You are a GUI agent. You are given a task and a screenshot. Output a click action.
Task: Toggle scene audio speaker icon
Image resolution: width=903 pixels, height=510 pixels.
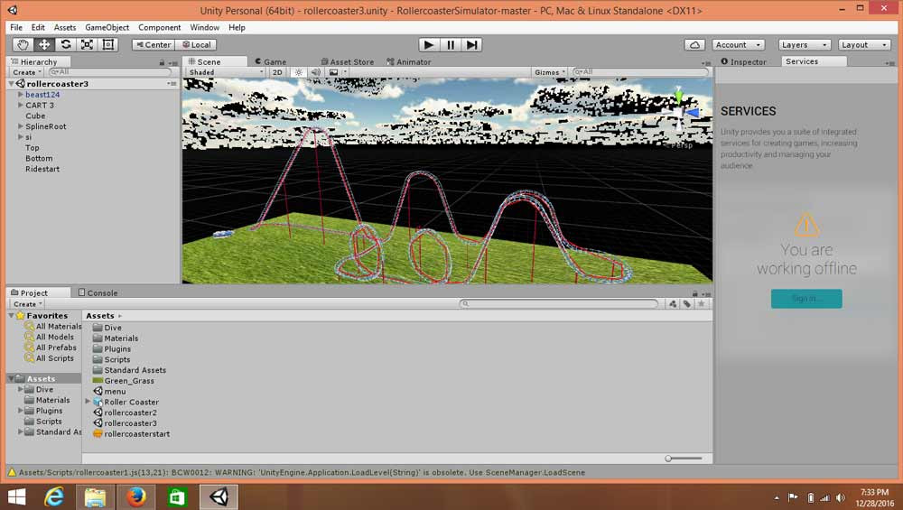pos(315,72)
